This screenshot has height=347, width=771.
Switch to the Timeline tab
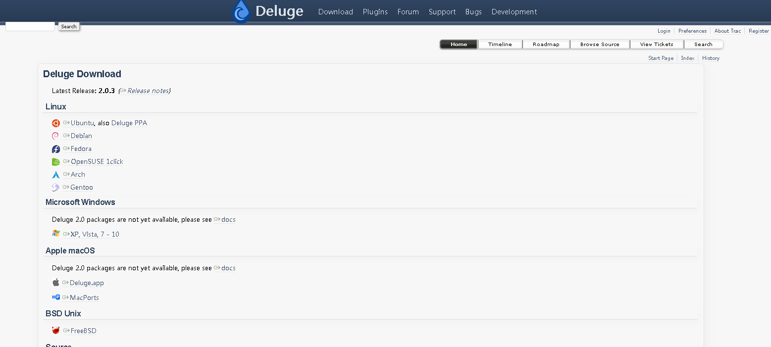coord(500,45)
